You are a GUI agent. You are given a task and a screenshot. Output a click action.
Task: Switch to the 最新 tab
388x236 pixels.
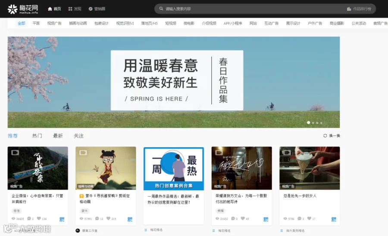click(58, 136)
